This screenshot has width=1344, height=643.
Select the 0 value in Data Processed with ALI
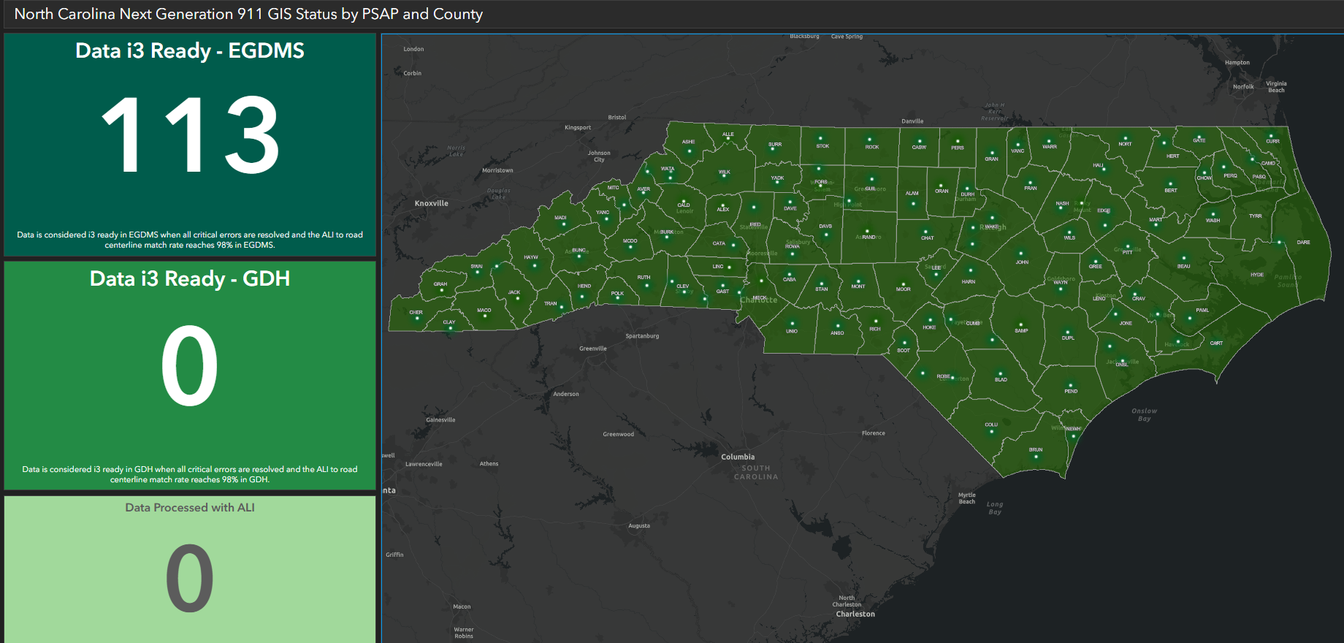coord(190,577)
